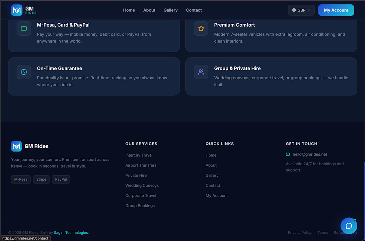Email hello@gmrides.net link
The width and height of the screenshot is (365, 241).
point(310,154)
